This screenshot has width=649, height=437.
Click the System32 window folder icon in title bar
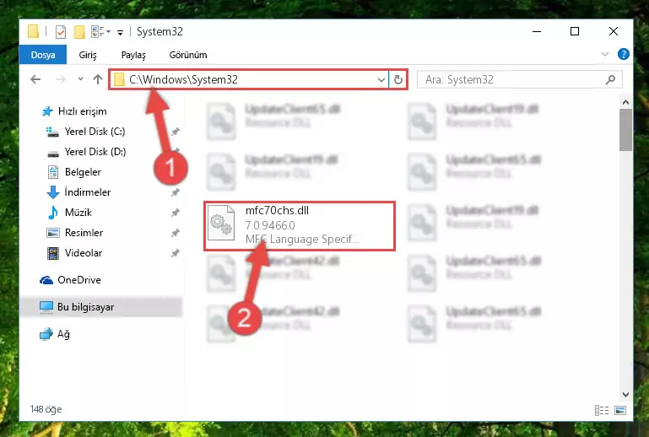[x=33, y=31]
